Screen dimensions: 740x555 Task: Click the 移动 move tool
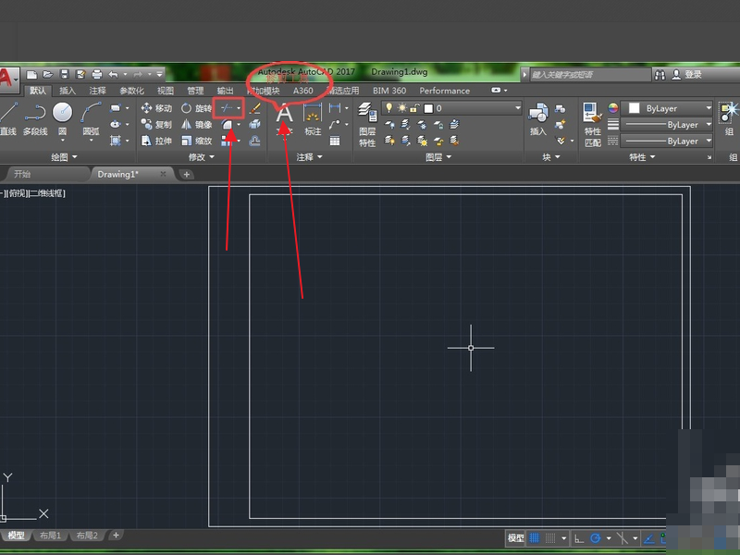pos(156,108)
